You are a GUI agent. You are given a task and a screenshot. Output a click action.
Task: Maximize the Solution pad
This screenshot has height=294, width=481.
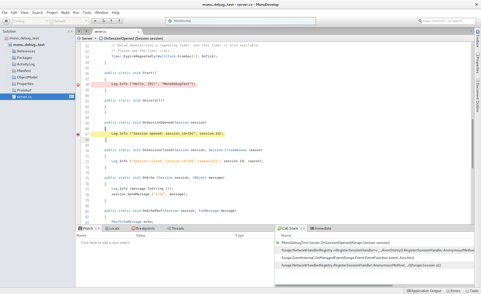[x=69, y=31]
